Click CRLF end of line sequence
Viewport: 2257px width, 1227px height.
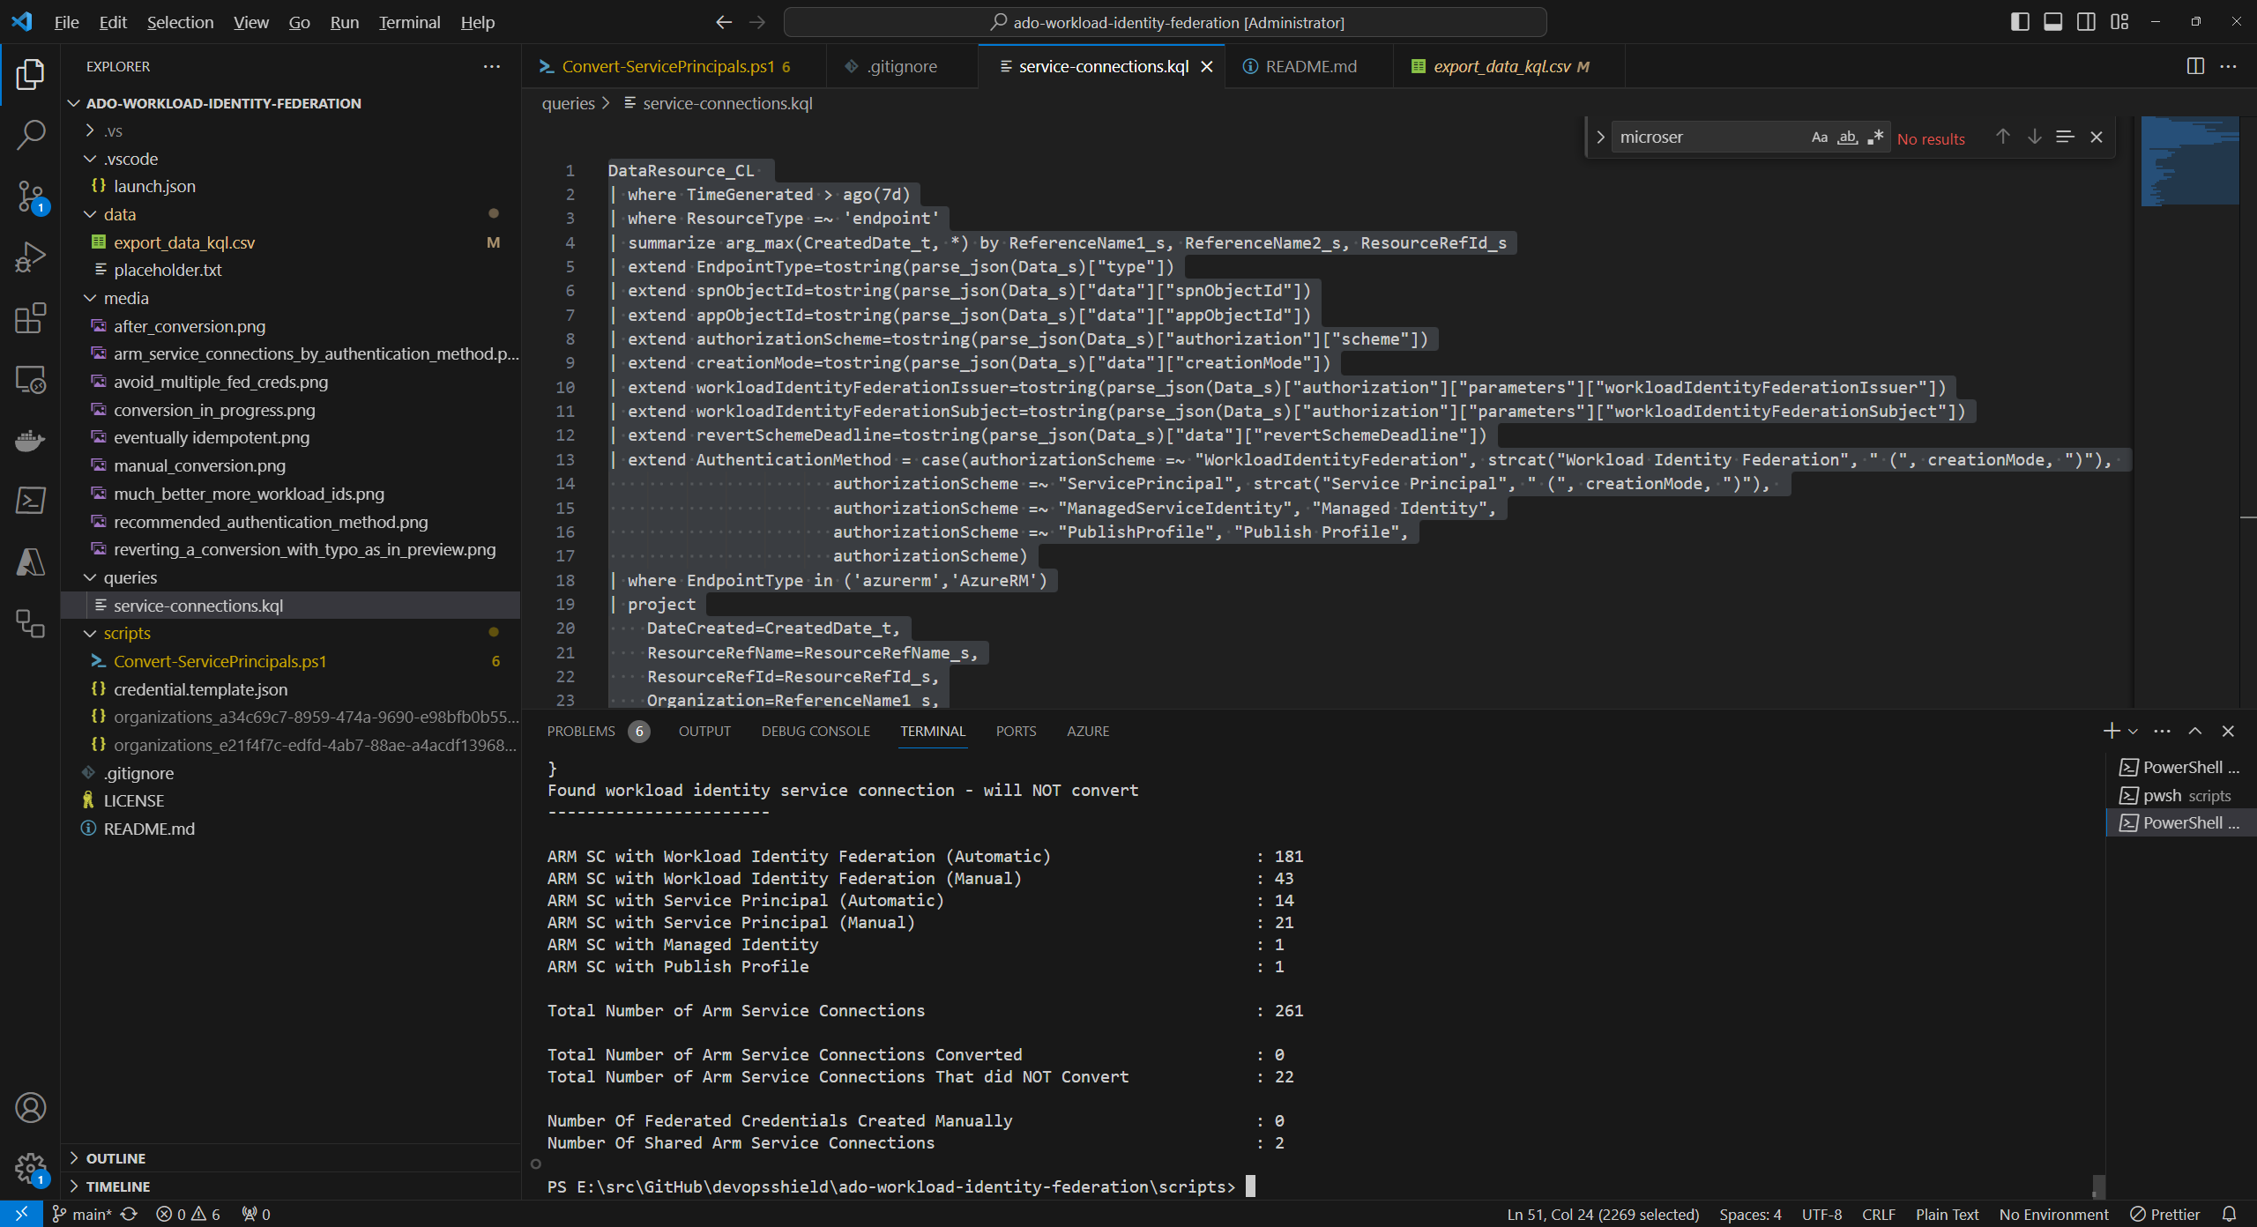tap(1879, 1214)
